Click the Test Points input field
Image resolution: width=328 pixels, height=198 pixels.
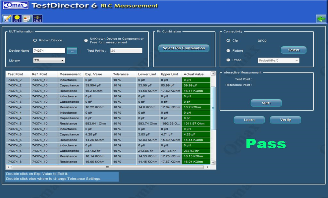click(x=126, y=51)
